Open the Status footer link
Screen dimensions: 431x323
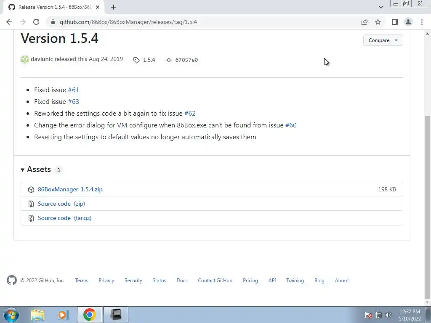[x=160, y=281]
